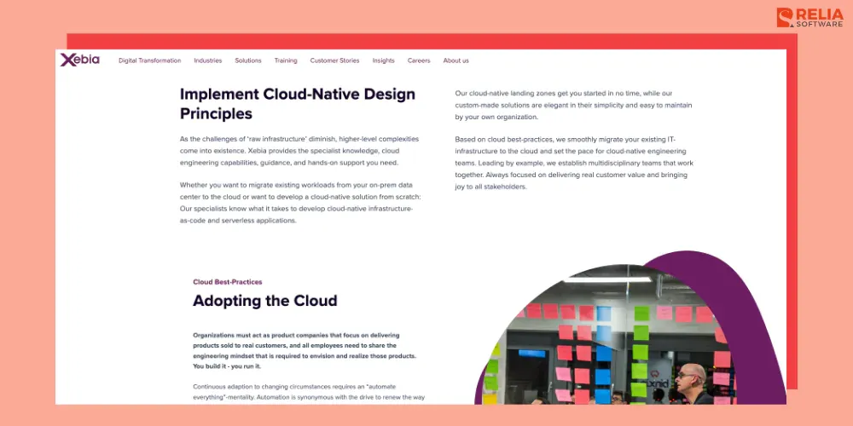The width and height of the screenshot is (853, 426).
Task: Open the About us page
Action: (456, 60)
